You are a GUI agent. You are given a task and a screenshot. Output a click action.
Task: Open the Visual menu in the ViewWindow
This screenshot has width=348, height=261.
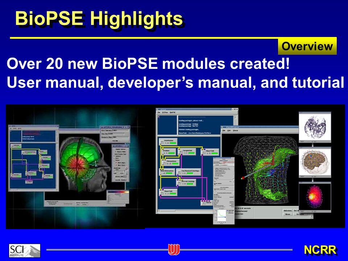point(235,130)
